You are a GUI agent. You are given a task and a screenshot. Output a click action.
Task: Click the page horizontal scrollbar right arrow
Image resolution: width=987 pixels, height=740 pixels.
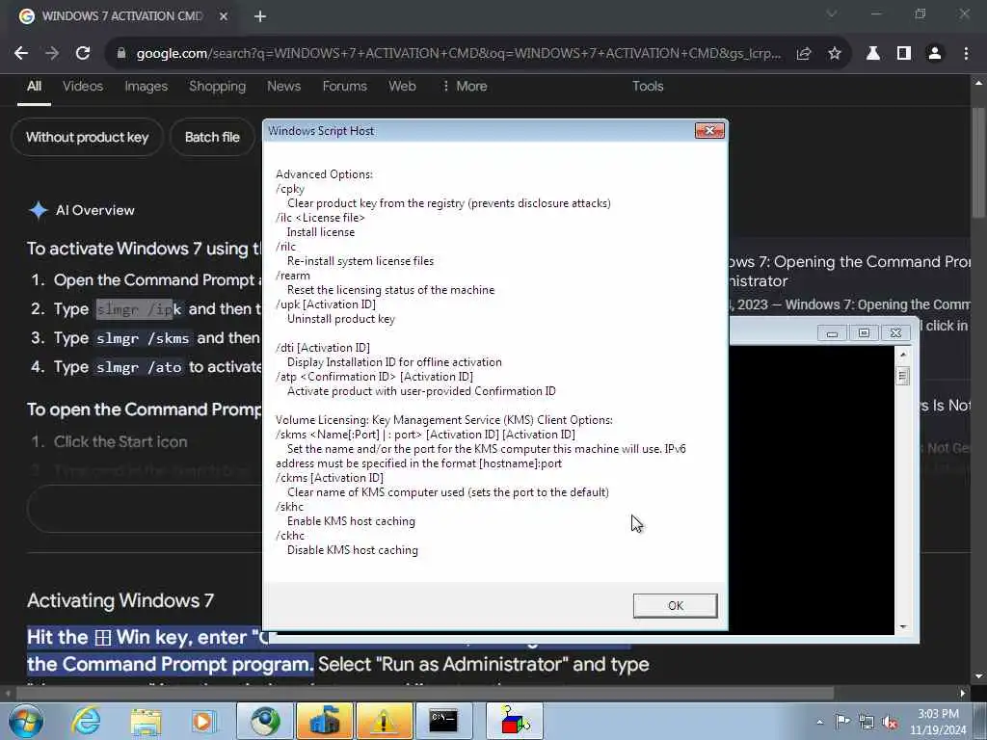click(x=963, y=694)
